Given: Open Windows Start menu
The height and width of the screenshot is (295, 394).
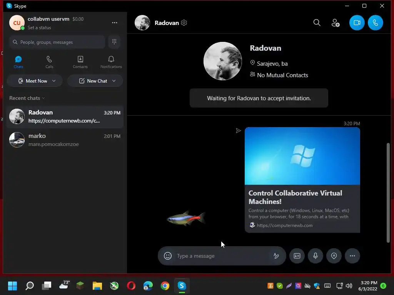Looking at the screenshot, I should tap(12, 286).
